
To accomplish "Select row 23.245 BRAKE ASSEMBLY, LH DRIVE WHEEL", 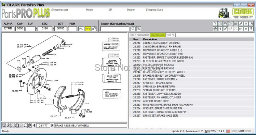I will pos(191,76).
